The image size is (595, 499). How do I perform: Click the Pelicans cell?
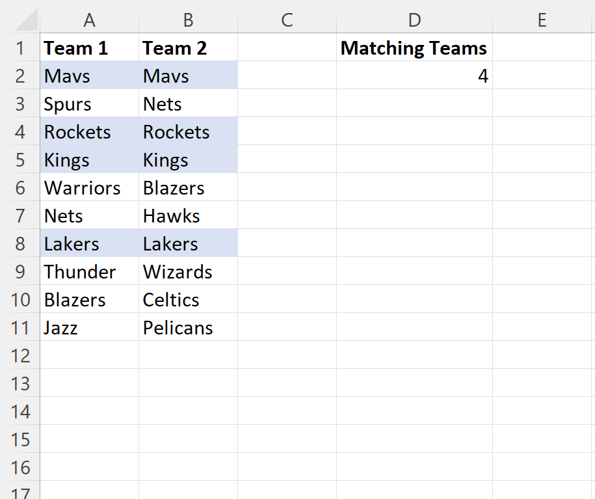tap(188, 327)
